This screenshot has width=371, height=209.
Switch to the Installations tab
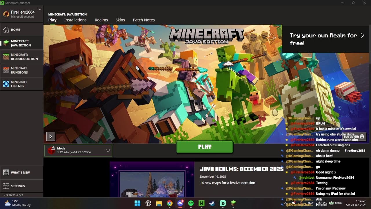click(x=75, y=20)
